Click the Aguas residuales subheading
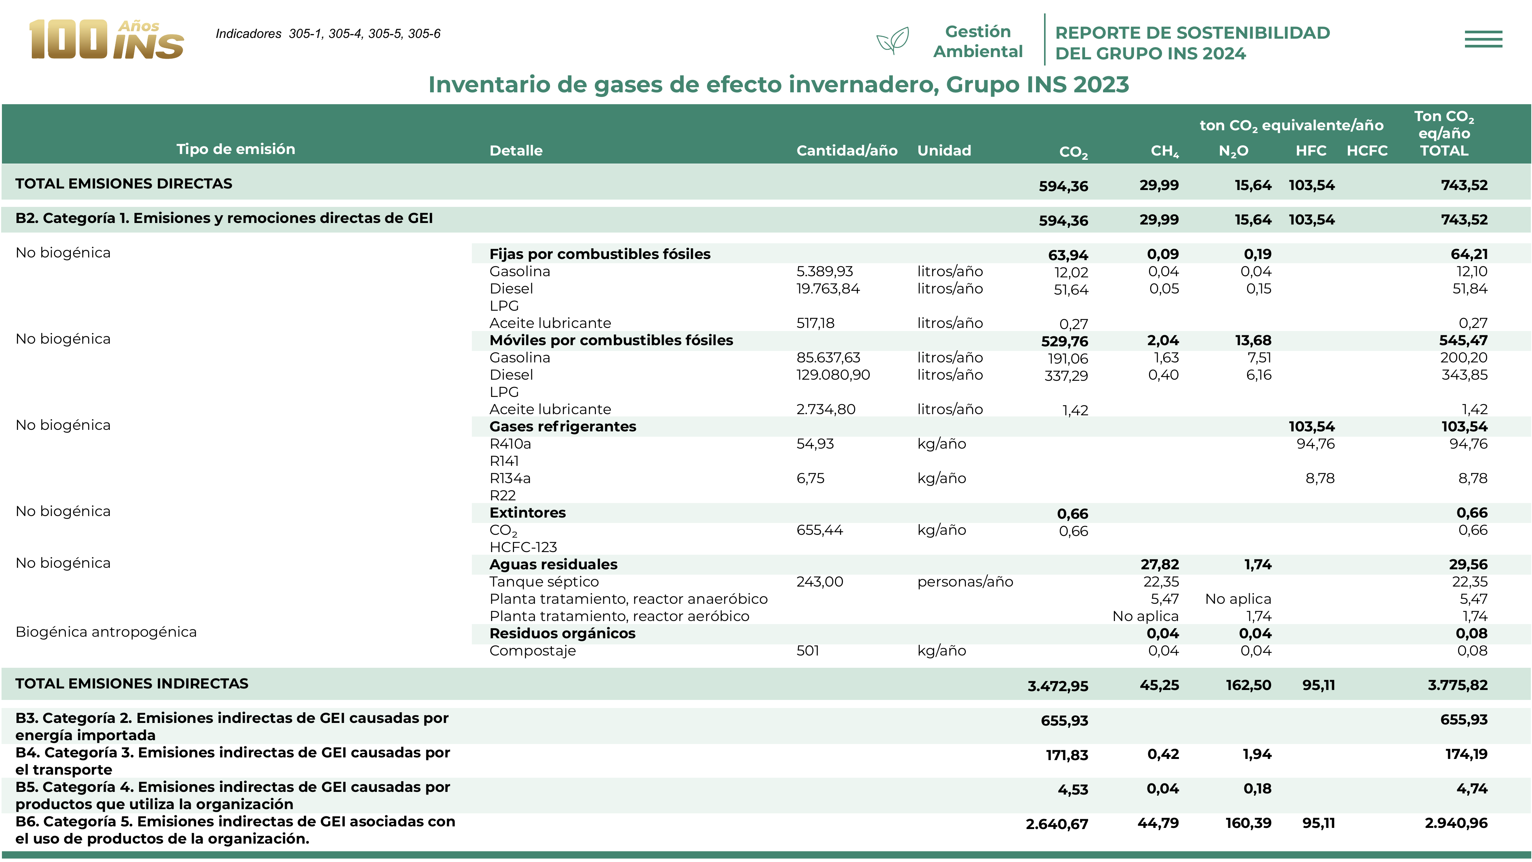The width and height of the screenshot is (1532, 862). coord(553,565)
